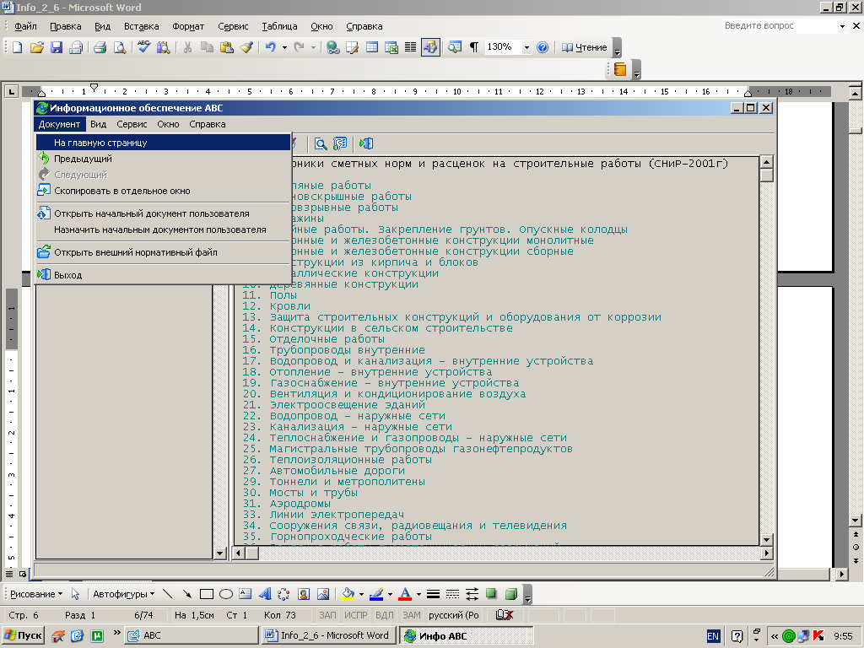Image resolution: width=864 pixels, height=648 pixels.
Task: Open link '22. Водопровод – наружные сети'
Action: coord(344,416)
